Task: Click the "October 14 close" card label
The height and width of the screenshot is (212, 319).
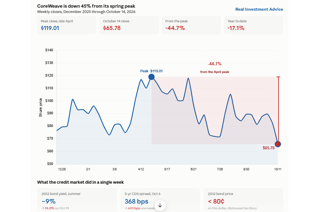Action: (x=116, y=21)
